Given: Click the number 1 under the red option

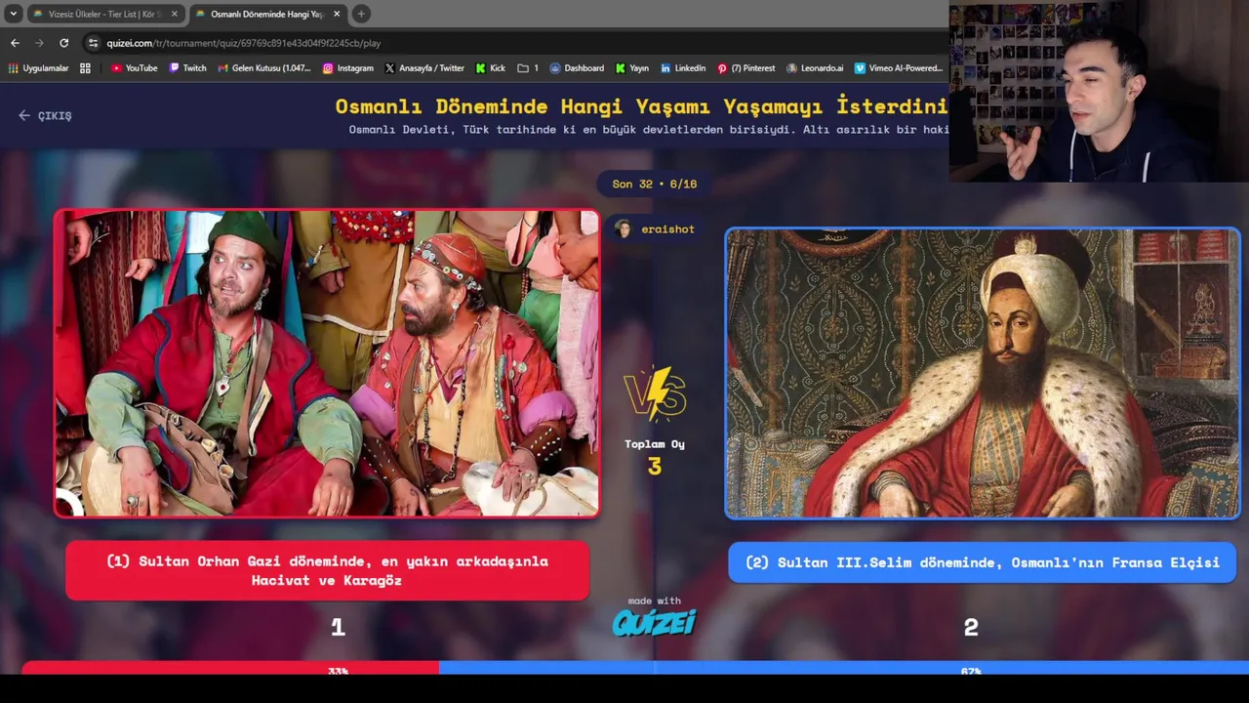Looking at the screenshot, I should [x=338, y=628].
